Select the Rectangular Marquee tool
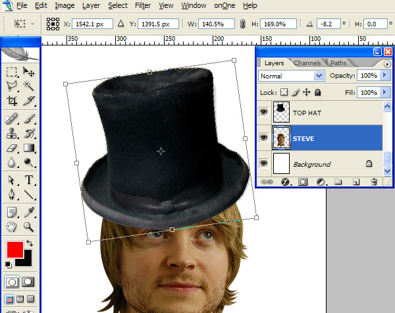The height and width of the screenshot is (313, 395). click(x=12, y=72)
